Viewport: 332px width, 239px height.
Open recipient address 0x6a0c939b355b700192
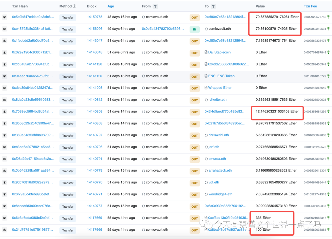coord(225,206)
